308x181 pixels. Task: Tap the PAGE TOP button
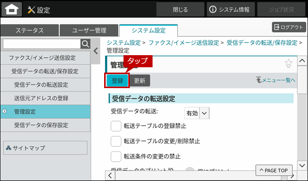coord(274,170)
